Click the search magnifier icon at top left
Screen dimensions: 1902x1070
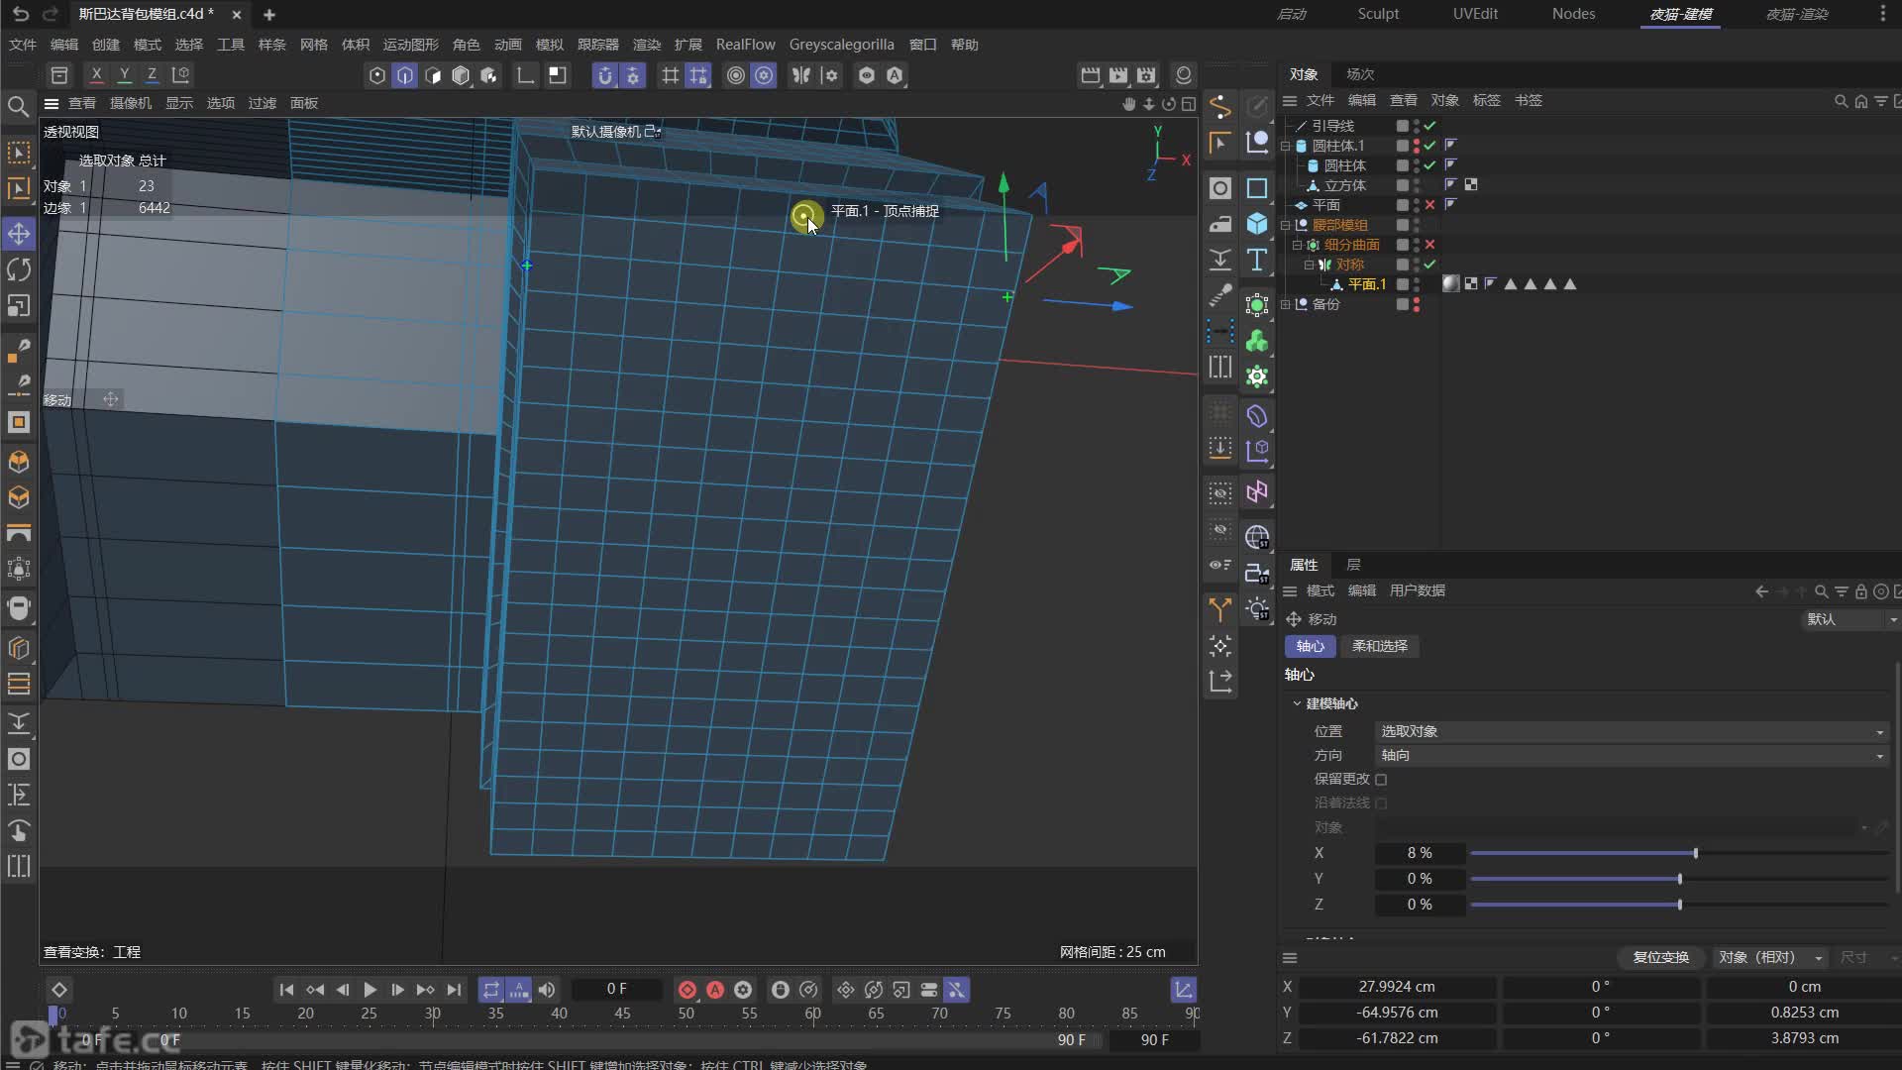18,106
